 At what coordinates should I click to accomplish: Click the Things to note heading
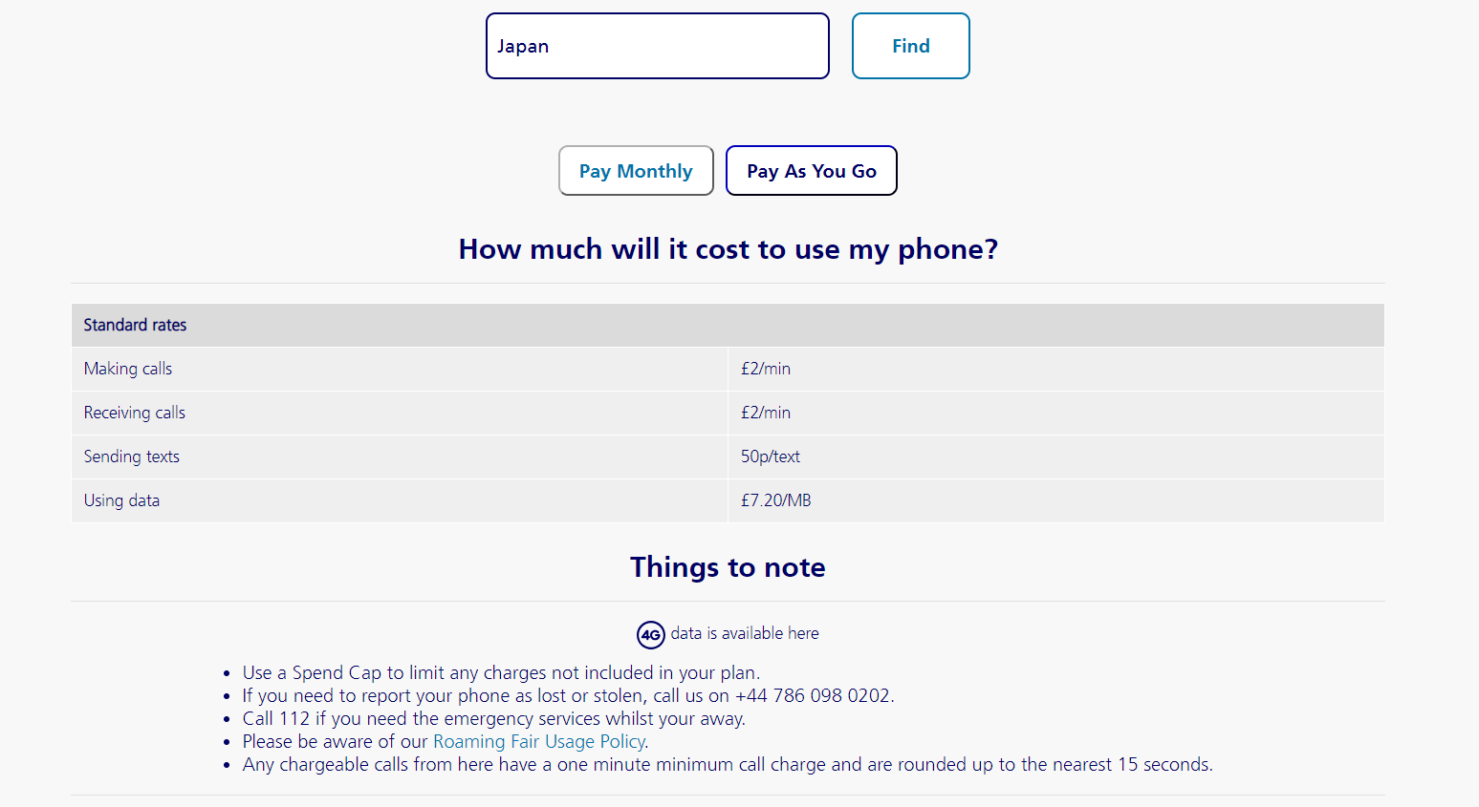727,566
